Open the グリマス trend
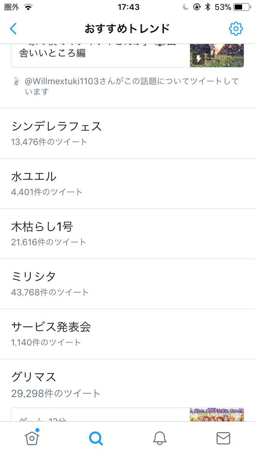 click(127, 384)
